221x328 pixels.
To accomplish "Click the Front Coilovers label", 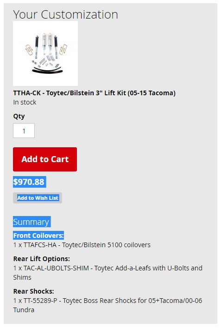I will (x=38, y=236).
